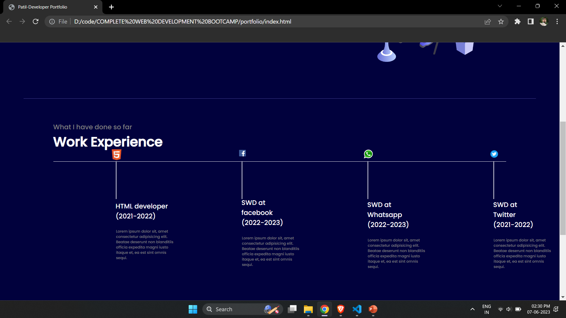
Task: Open the clock and date 07-06-2023
Action: 539,309
